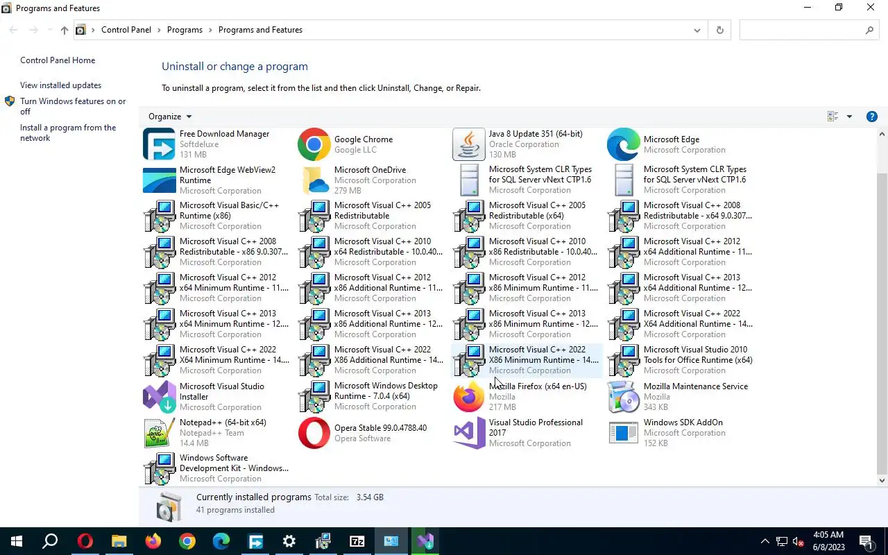The width and height of the screenshot is (888, 555).
Task: Go up one level with the up arrow
Action: pos(64,30)
